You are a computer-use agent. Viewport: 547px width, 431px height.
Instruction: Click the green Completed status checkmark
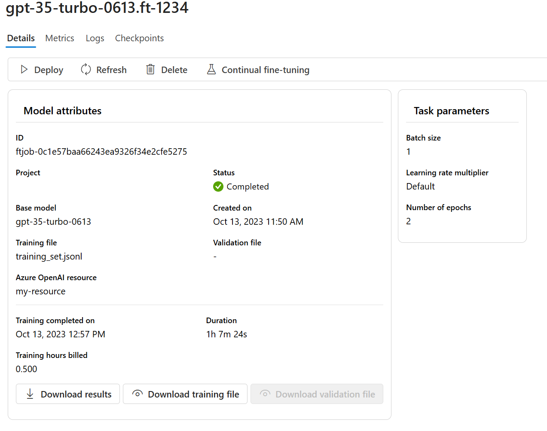[x=218, y=186]
